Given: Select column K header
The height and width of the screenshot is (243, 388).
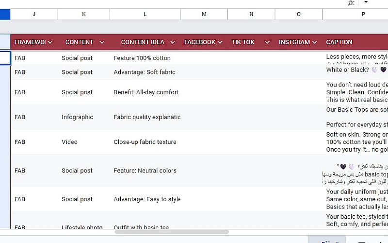Looking at the screenshot, I should (84, 15).
